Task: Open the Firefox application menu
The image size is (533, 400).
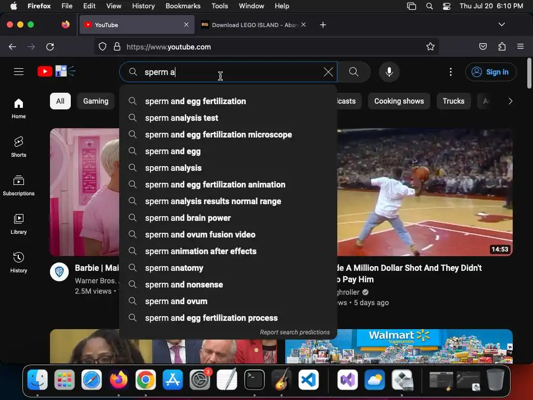Action: click(520, 46)
